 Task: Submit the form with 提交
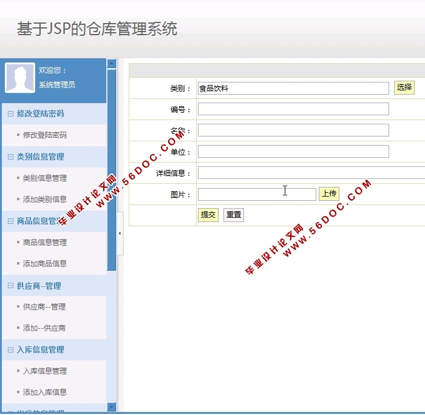[208, 215]
